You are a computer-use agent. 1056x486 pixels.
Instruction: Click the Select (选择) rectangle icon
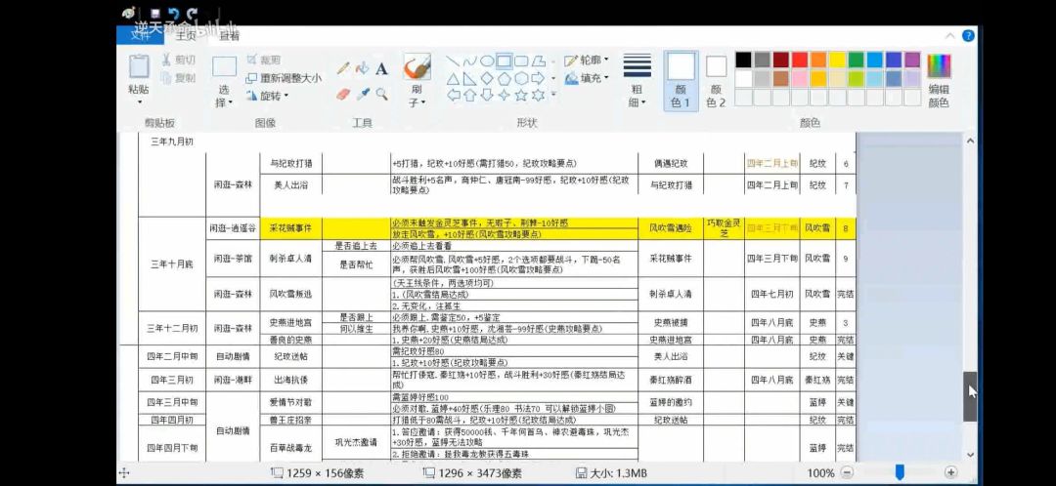[x=224, y=66]
